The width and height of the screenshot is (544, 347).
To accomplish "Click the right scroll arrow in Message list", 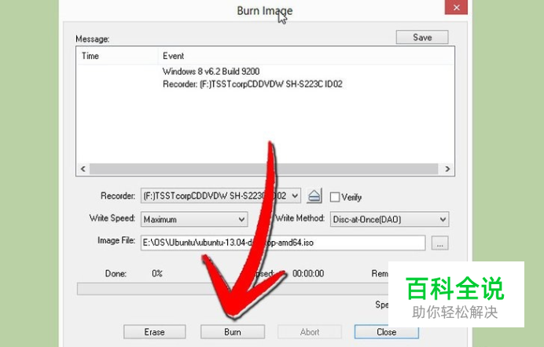I will click(x=447, y=169).
